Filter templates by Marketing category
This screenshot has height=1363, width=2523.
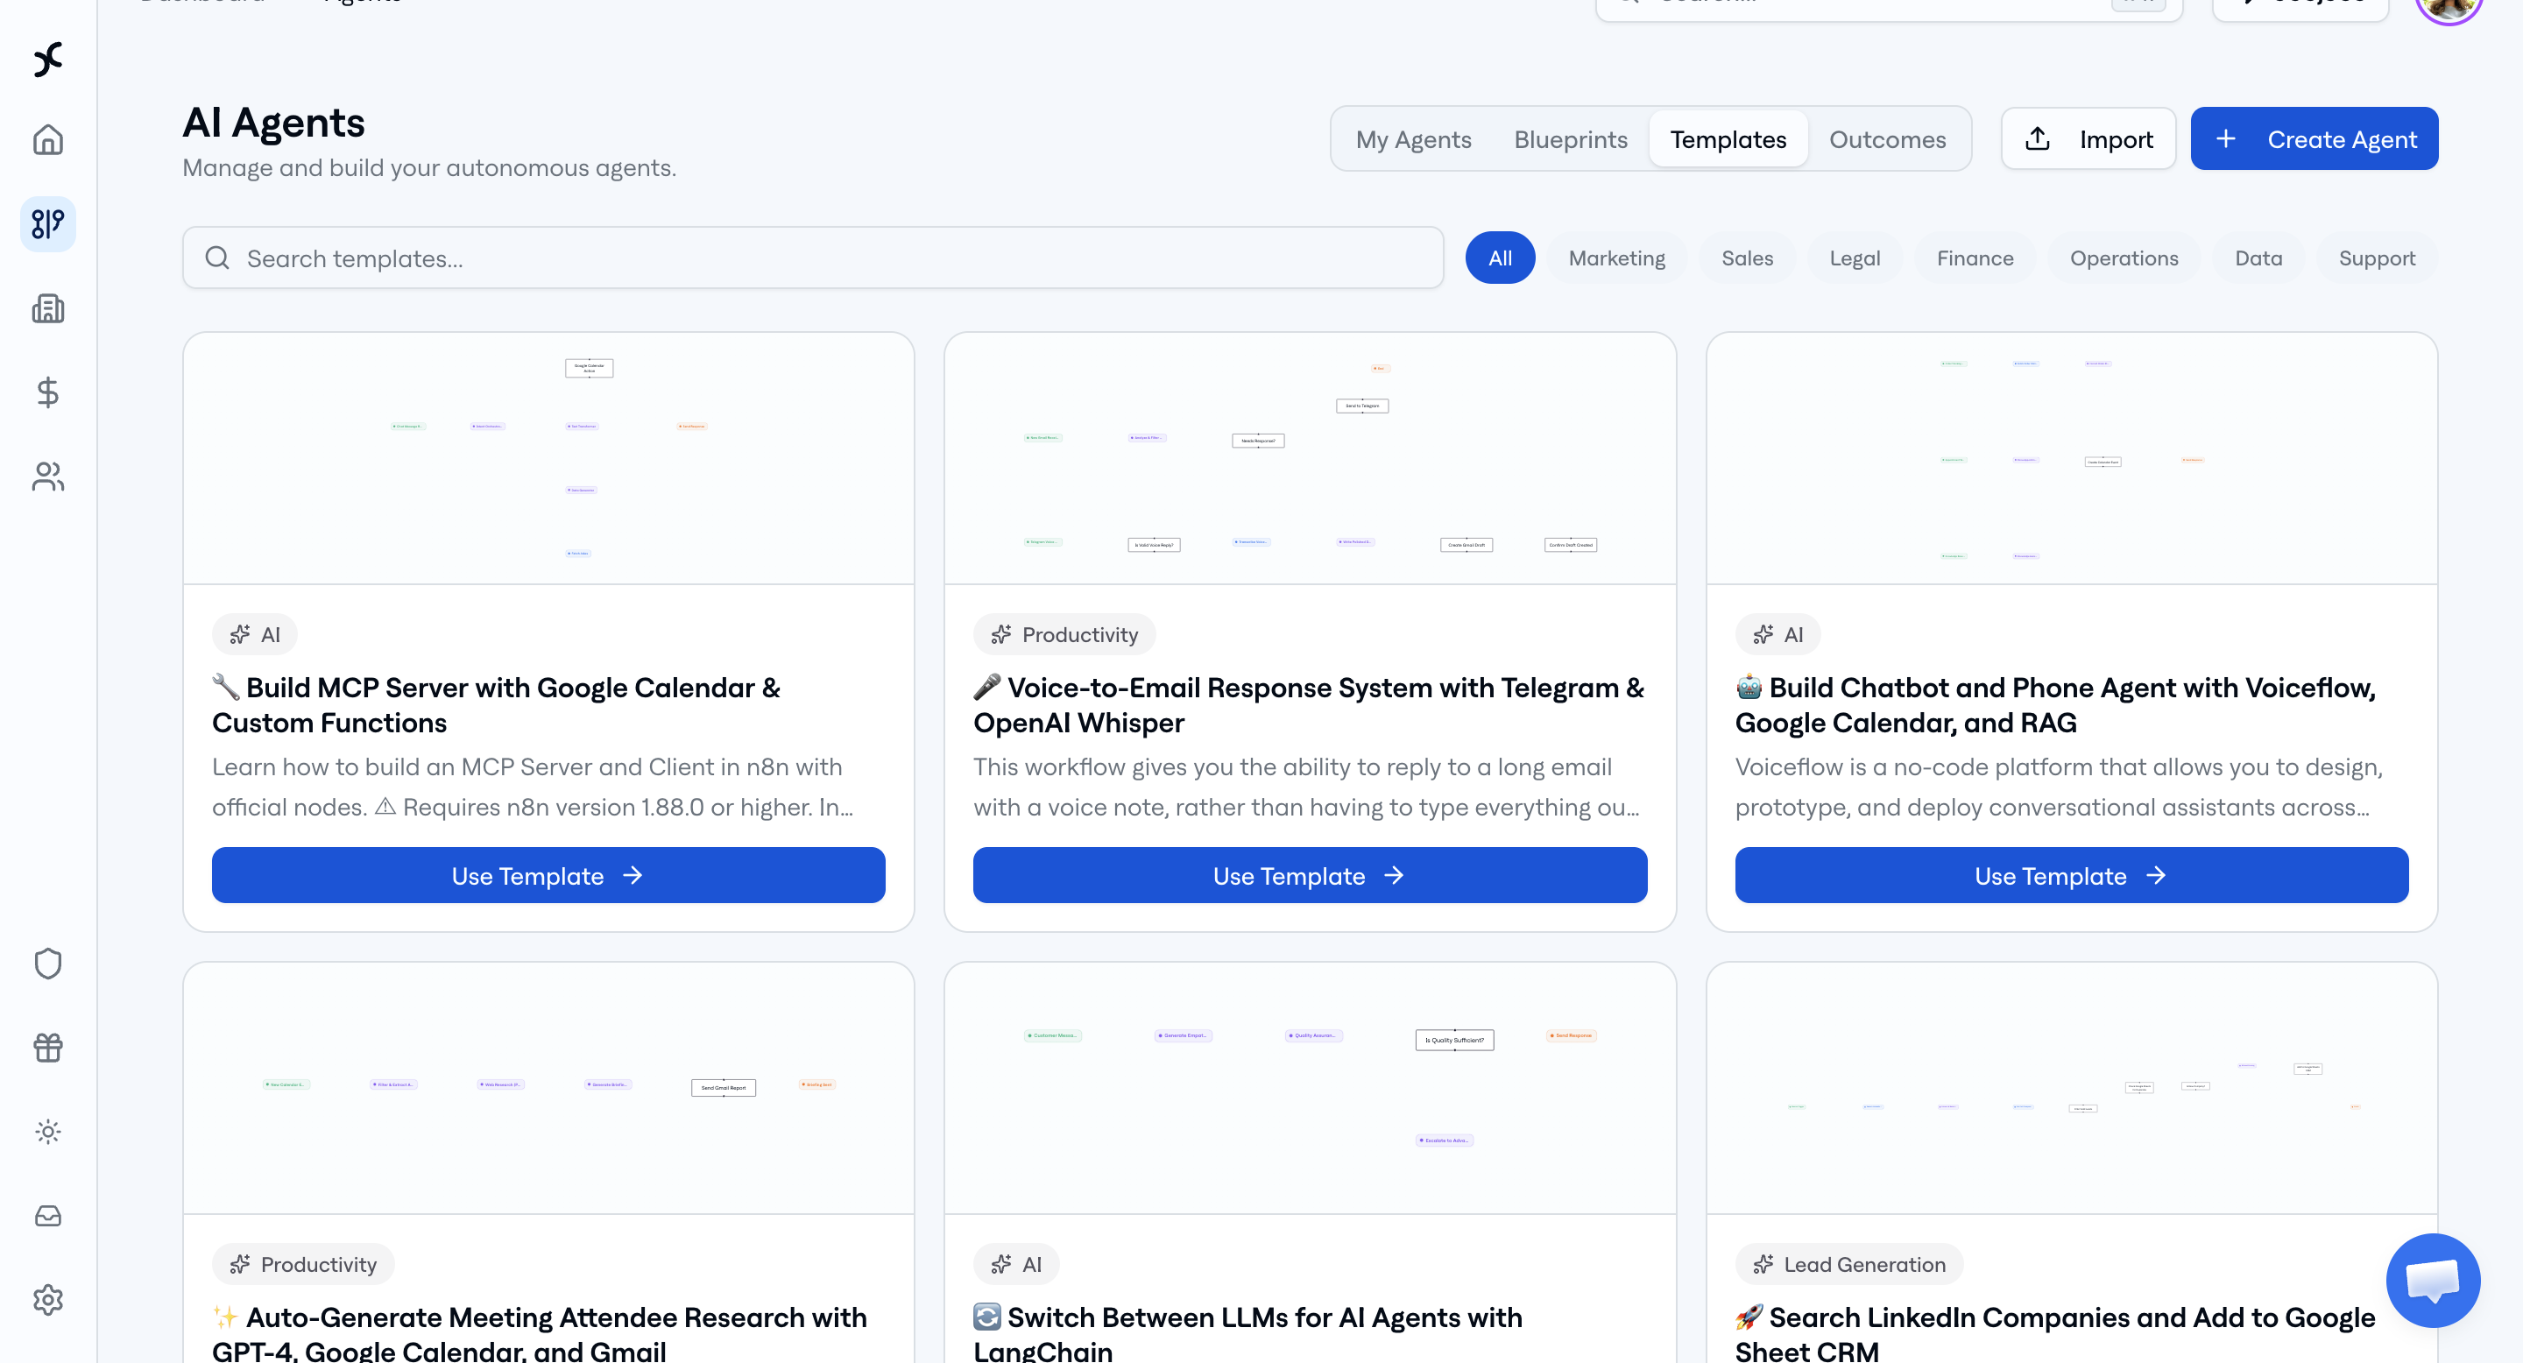click(1616, 258)
